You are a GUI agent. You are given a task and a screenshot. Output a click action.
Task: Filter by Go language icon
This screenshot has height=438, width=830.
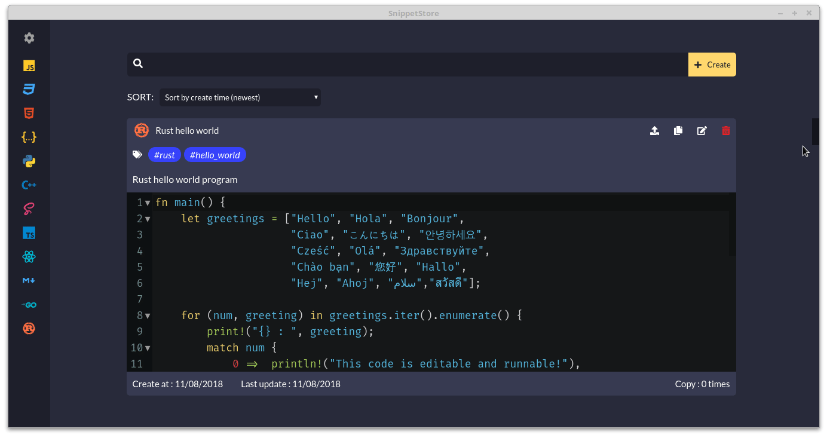click(x=29, y=305)
